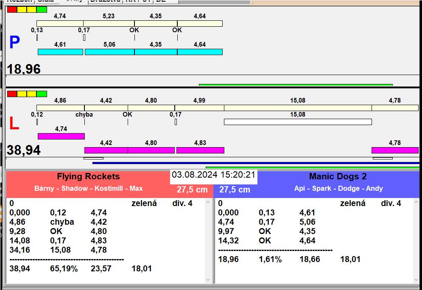Viewport: 422px width, 290px height.
Task: Click the red L lane letter
Action: pos(14,124)
